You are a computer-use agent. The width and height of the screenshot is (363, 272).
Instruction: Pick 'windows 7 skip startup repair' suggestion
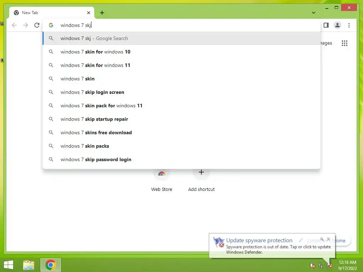coord(181,119)
